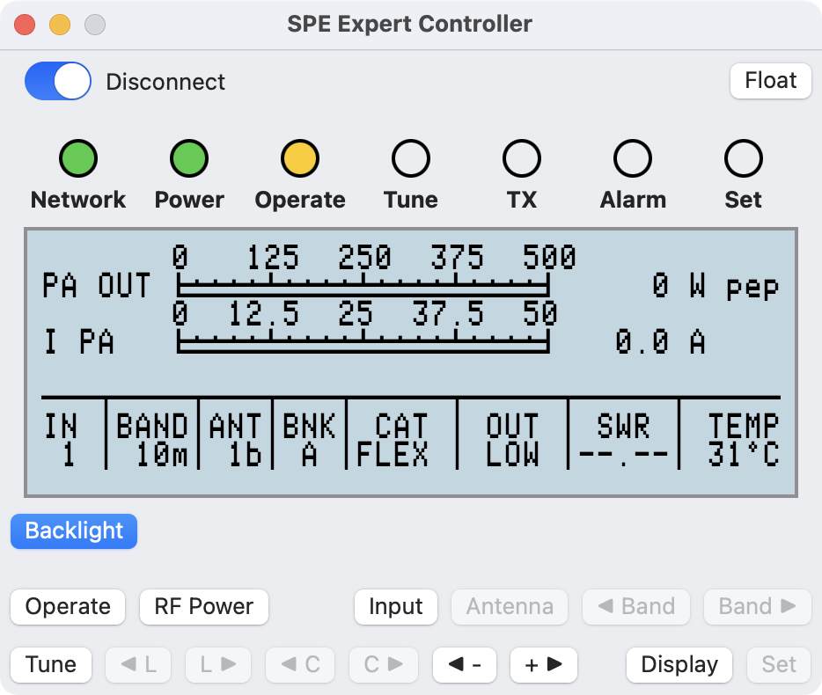This screenshot has height=695, width=822.
Task: Step to next band with Band ▶
Action: pos(758,607)
